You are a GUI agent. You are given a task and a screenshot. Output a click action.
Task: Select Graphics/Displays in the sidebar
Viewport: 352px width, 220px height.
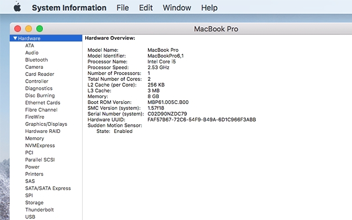pos(46,124)
